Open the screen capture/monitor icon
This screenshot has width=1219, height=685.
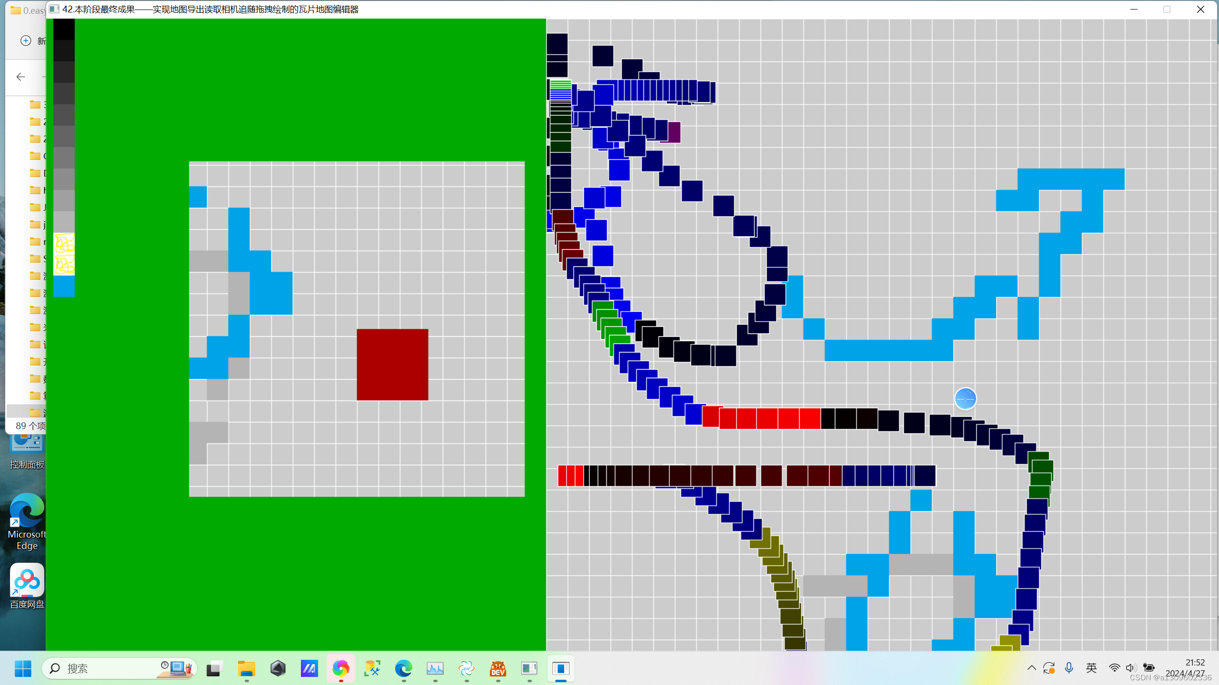(x=435, y=668)
